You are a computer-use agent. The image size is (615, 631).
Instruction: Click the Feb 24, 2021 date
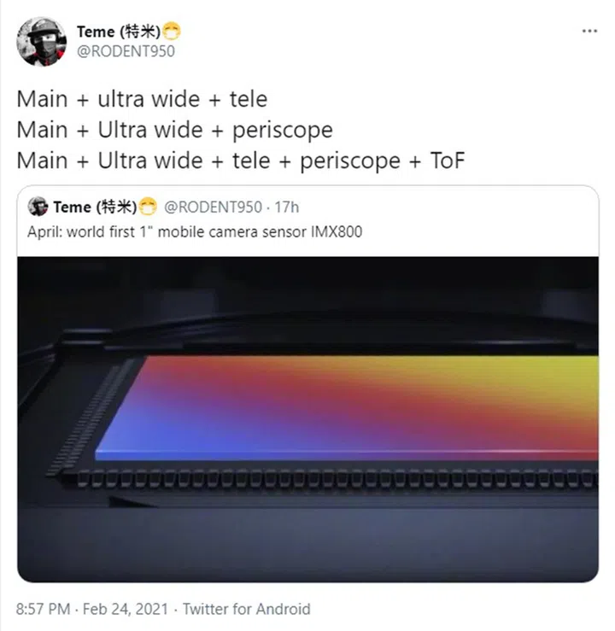click(x=126, y=609)
